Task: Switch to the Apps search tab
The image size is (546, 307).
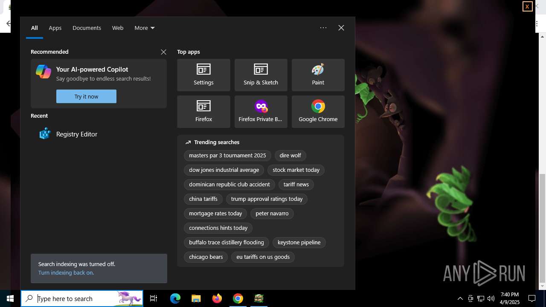Action: pyautogui.click(x=55, y=28)
